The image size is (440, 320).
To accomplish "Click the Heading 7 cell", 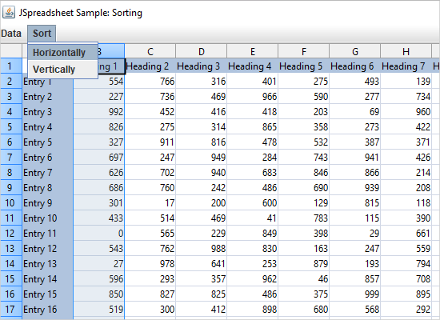I will coord(406,66).
